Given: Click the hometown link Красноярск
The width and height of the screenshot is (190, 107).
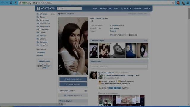Looking at the screenshot, I should click(x=115, y=28).
